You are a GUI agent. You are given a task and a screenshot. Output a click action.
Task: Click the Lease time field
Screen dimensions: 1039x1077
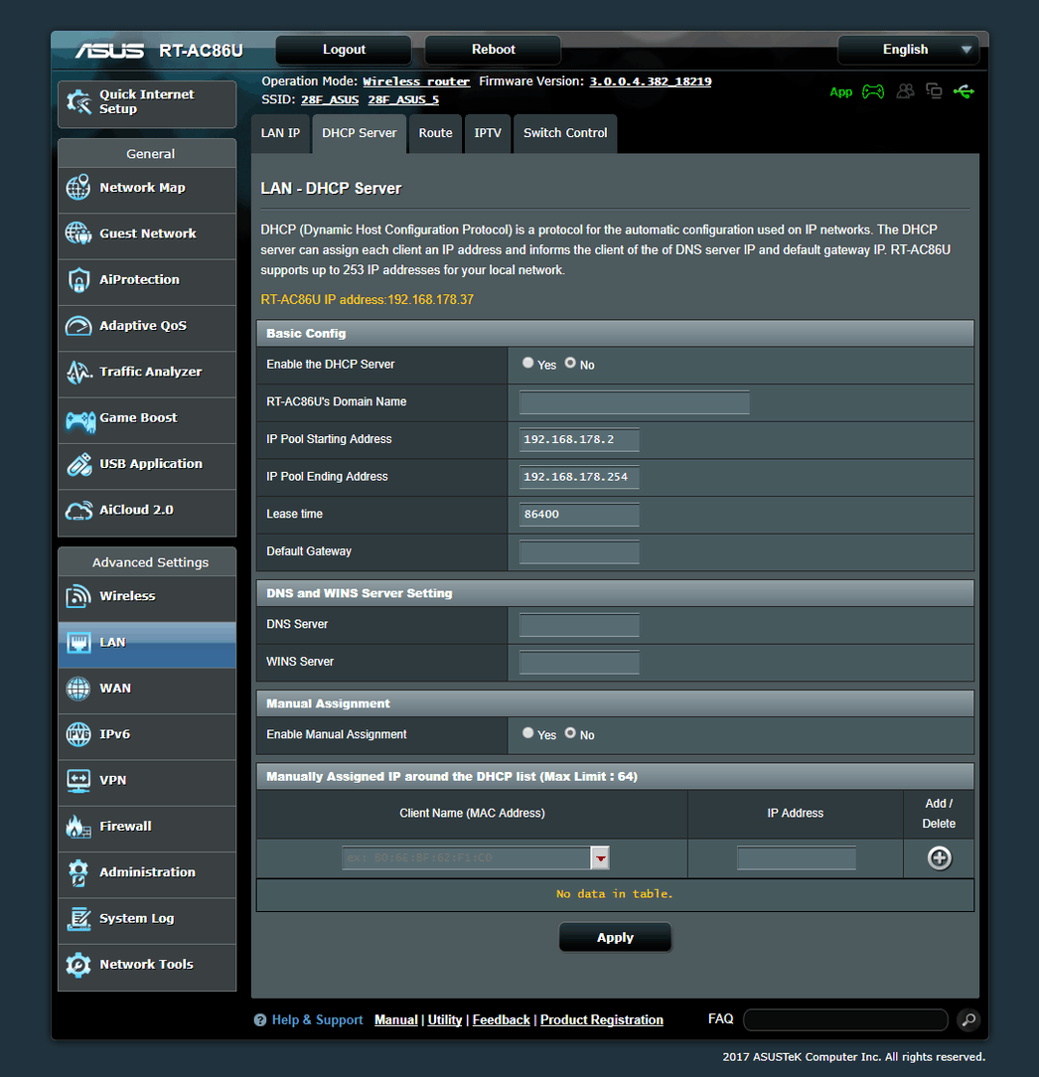[579, 515]
